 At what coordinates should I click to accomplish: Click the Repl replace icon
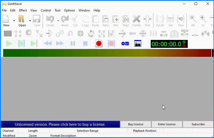pos(126,19)
